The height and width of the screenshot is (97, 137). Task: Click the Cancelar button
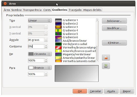pos(95,91)
